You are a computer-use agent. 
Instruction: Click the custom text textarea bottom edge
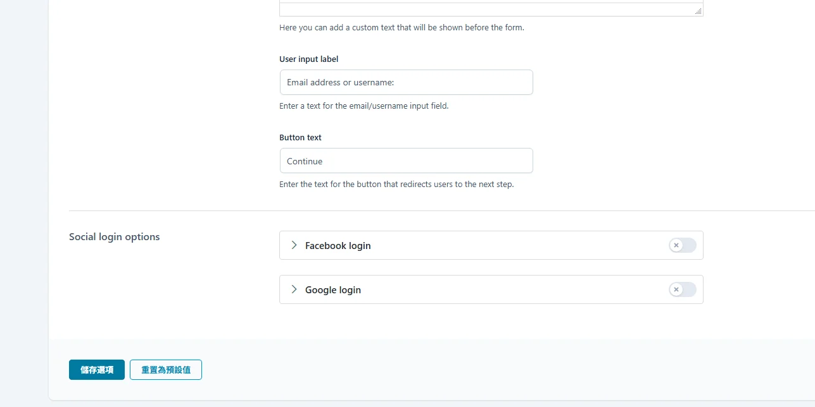491,9
